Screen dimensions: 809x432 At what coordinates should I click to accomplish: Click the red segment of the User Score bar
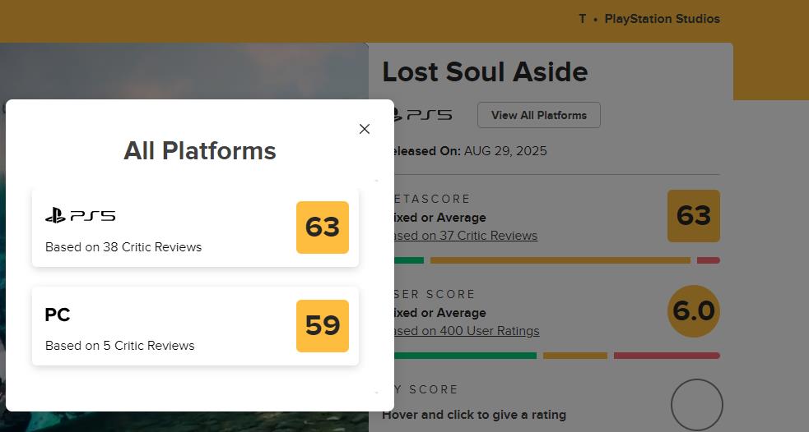tap(667, 356)
